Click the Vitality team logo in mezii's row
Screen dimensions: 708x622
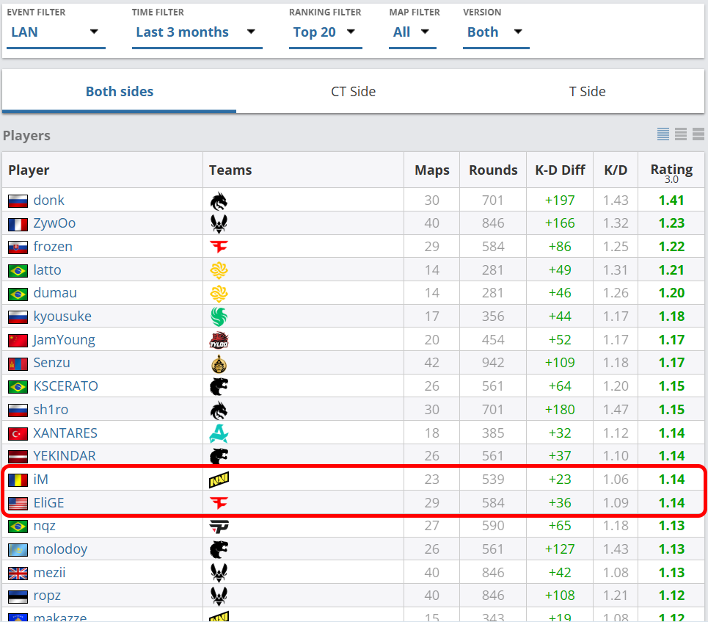219,573
